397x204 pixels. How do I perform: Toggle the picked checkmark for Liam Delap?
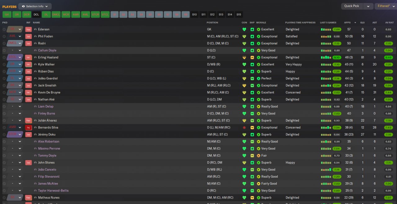tap(4, 106)
